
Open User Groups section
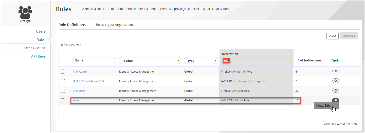click(x=35, y=48)
